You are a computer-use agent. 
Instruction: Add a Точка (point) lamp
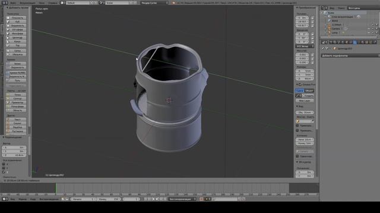pyautogui.click(x=16, y=95)
